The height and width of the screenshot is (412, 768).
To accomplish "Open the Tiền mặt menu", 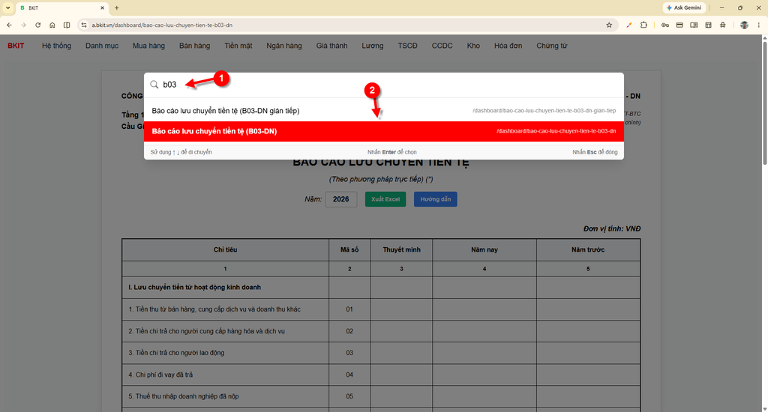I will [238, 46].
